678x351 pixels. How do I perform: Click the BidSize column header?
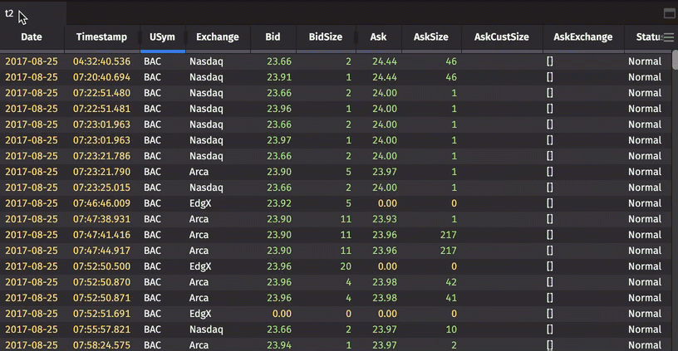click(x=326, y=37)
